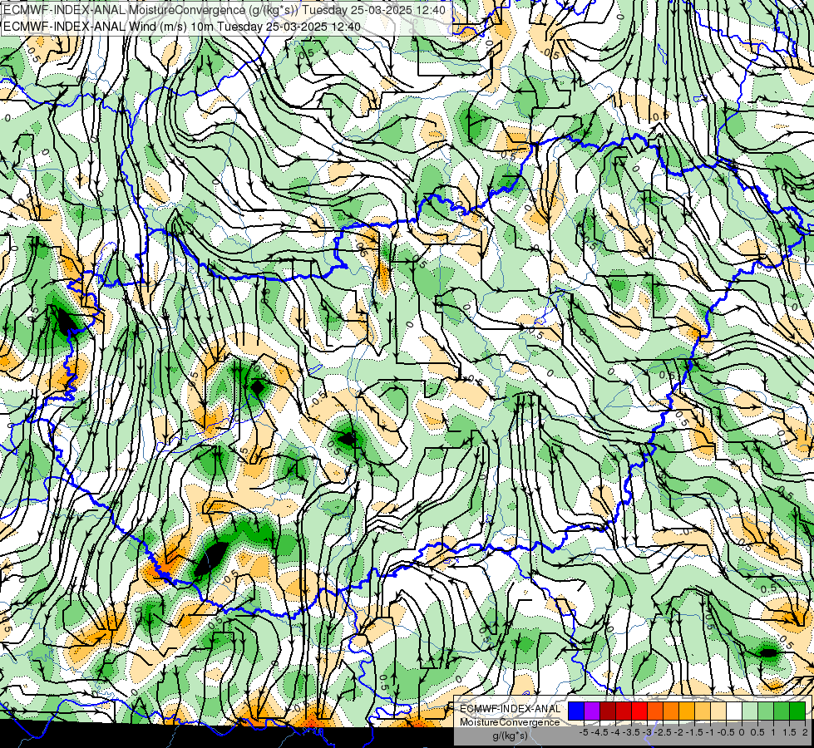Click the '-0.5' legend tick label
Viewport: 814px width, 748px height.
(x=726, y=732)
